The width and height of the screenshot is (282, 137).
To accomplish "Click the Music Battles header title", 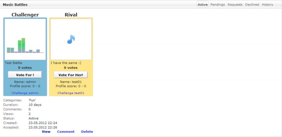I will (x=15, y=5).
